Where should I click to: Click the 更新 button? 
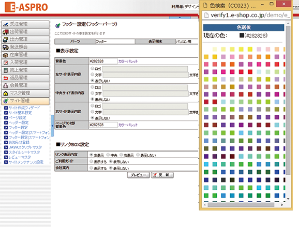[162, 175]
